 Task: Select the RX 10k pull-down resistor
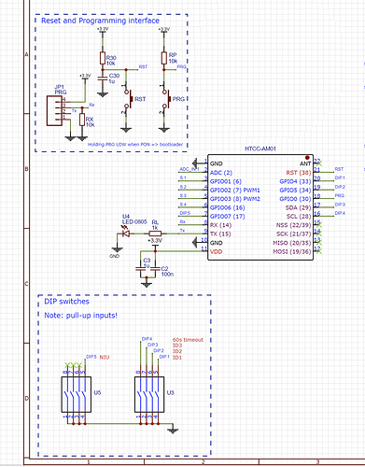click(82, 120)
